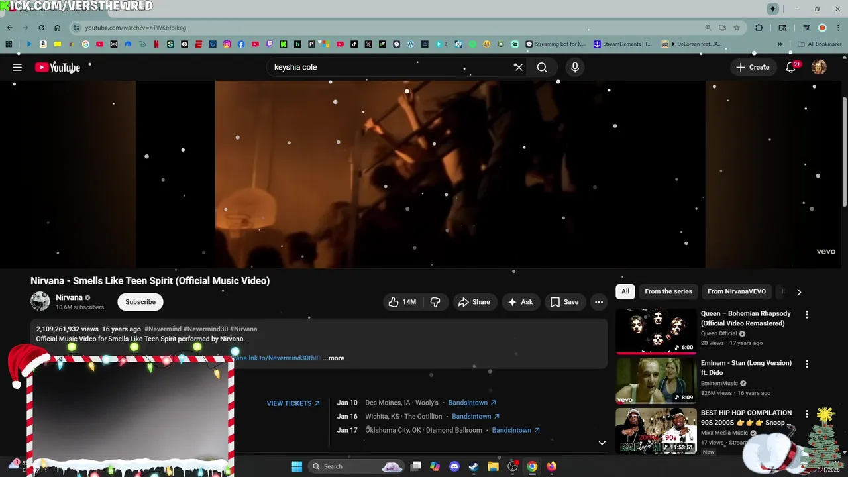Open options for the Hip Hop Compilation video
The height and width of the screenshot is (477, 848).
[807, 414]
